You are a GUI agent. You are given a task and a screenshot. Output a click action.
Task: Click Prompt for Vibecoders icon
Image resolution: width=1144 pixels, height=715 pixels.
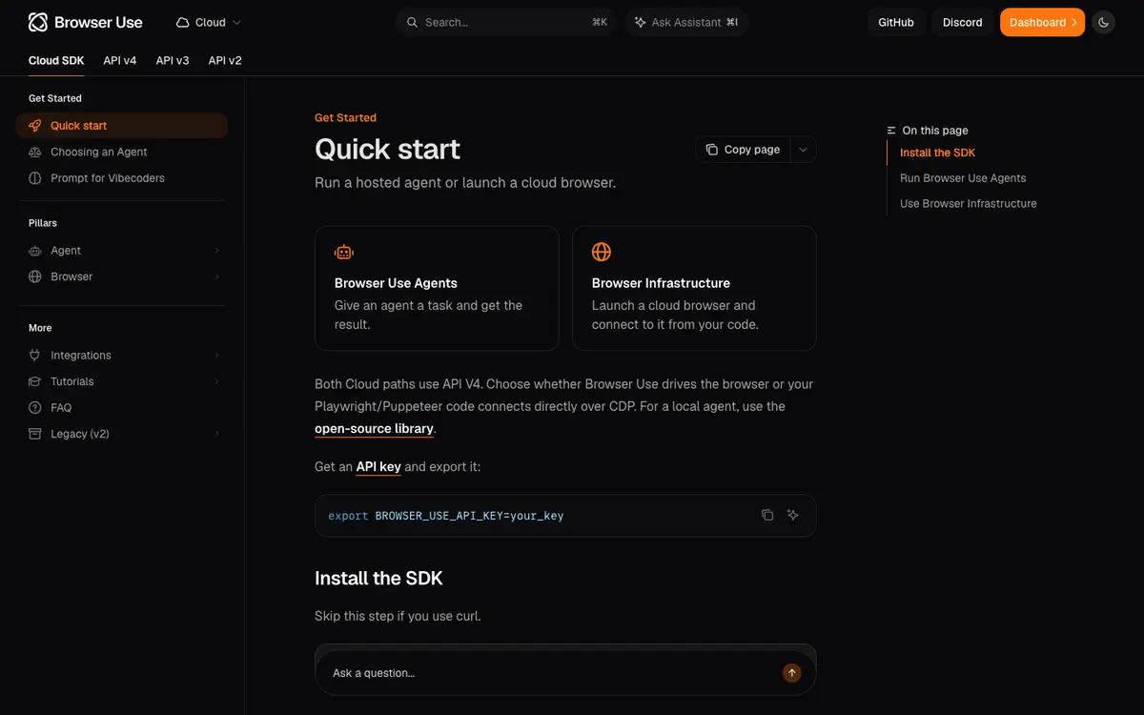click(35, 178)
